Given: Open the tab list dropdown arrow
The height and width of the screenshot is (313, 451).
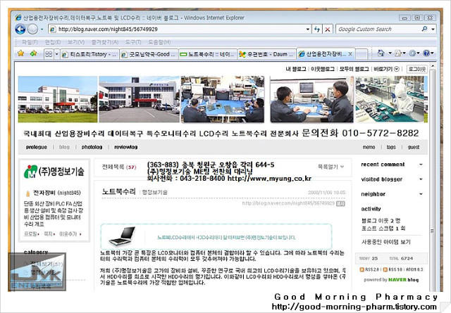Looking at the screenshot, I should point(56,54).
